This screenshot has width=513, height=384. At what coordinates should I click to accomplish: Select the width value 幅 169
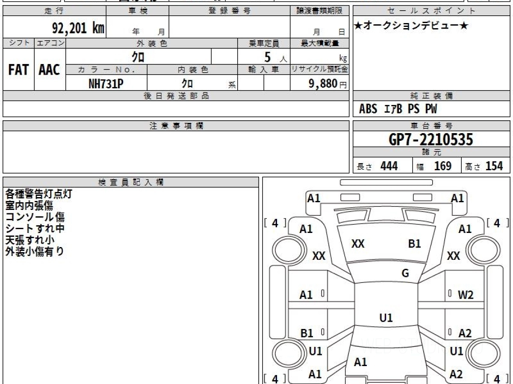tap(434, 166)
